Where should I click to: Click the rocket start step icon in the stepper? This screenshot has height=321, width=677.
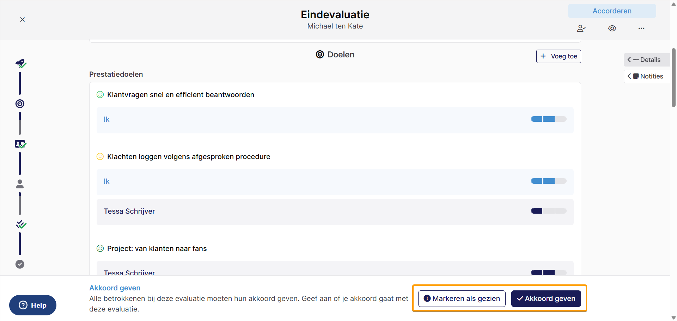pyautogui.click(x=20, y=64)
